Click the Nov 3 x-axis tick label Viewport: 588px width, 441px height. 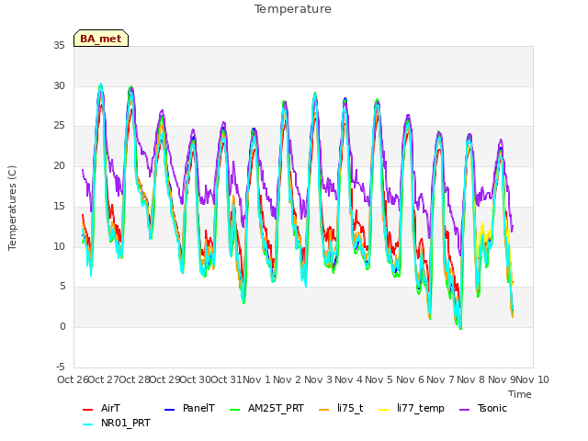coord(318,379)
